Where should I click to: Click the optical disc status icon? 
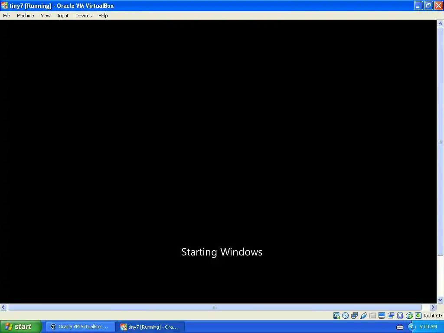346,316
